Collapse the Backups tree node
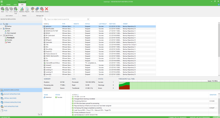This screenshot has width=220, height=118. tap(1, 29)
